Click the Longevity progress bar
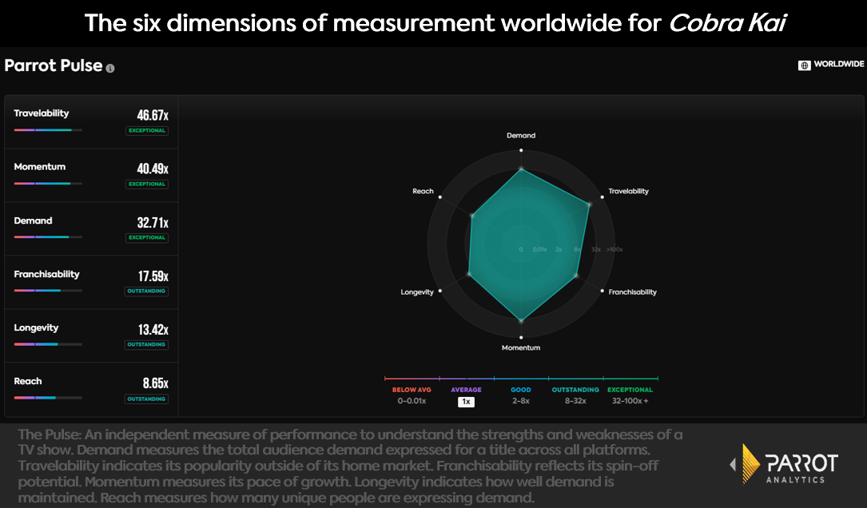Viewport: 867px width, 508px height. point(48,344)
